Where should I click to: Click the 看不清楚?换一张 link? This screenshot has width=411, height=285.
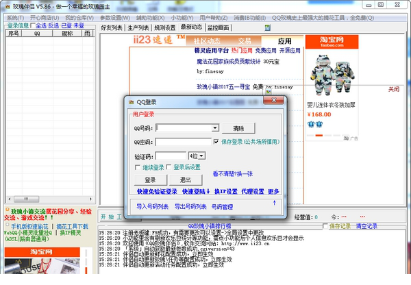point(233,173)
